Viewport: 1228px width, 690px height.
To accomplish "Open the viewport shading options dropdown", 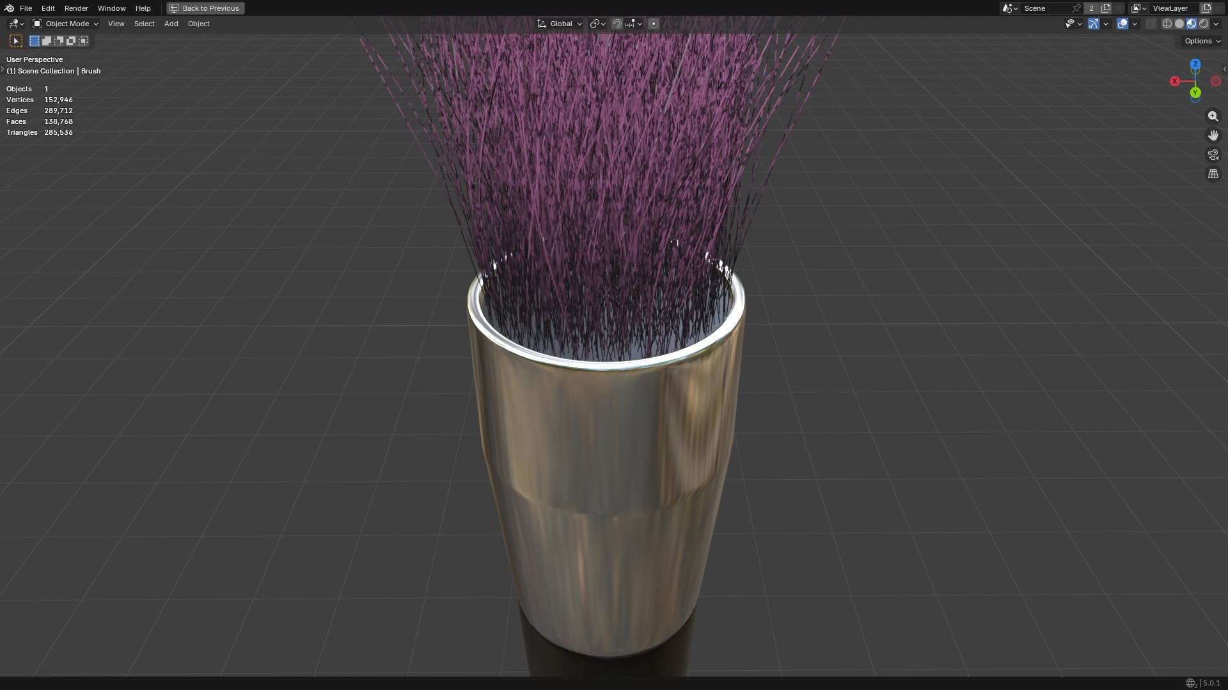I will 1216,24.
